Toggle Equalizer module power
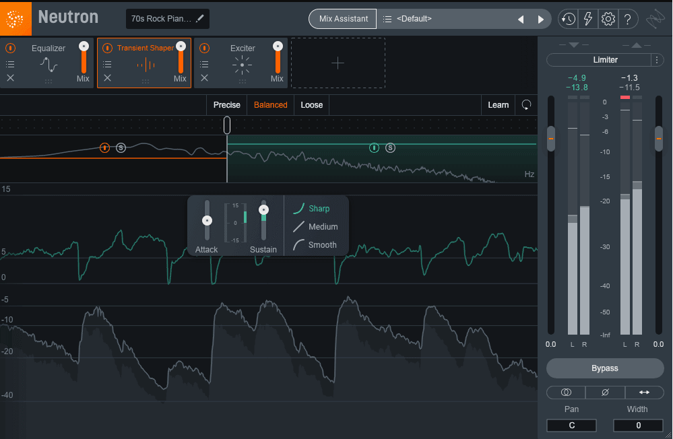Screen dimensions: 673x439 (10, 48)
